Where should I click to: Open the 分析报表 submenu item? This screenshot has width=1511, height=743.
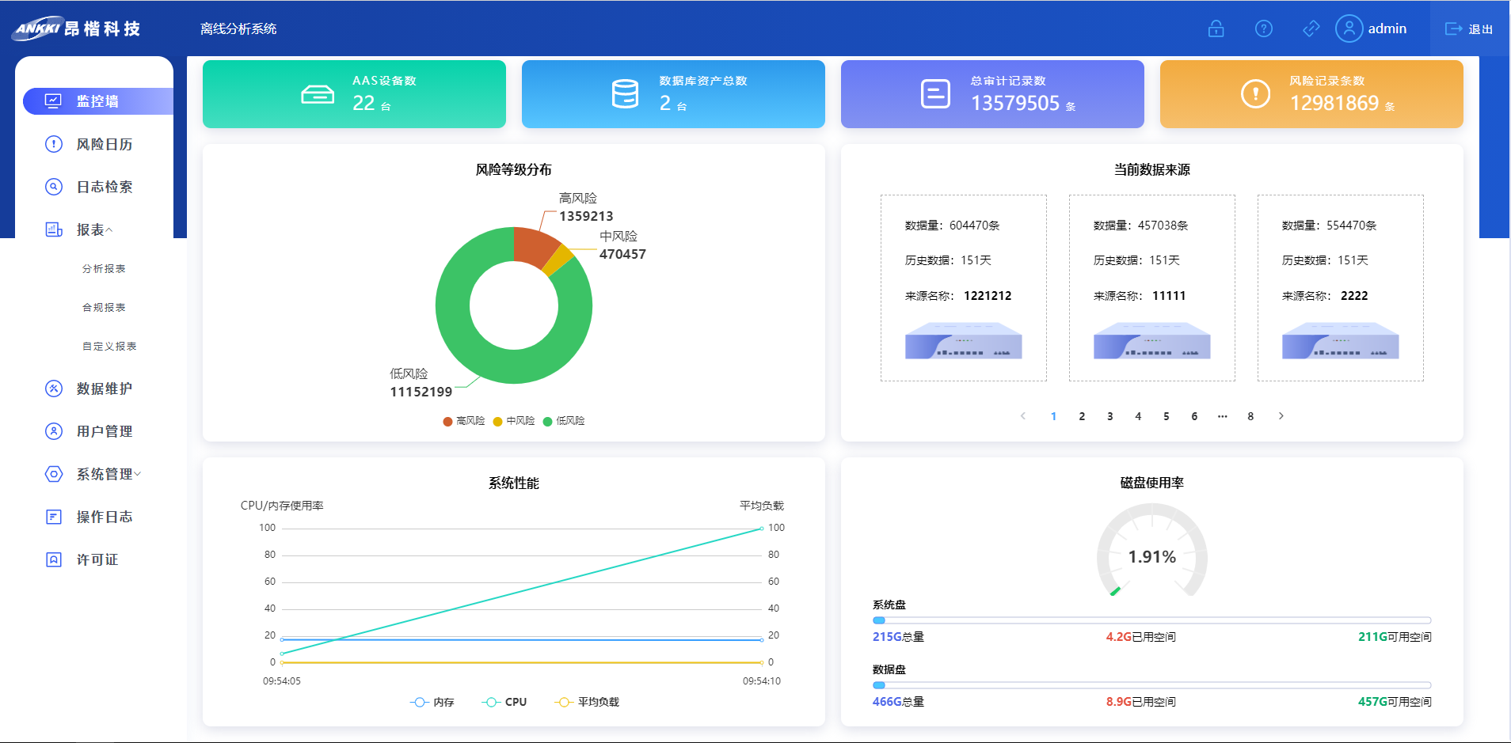pyautogui.click(x=104, y=269)
